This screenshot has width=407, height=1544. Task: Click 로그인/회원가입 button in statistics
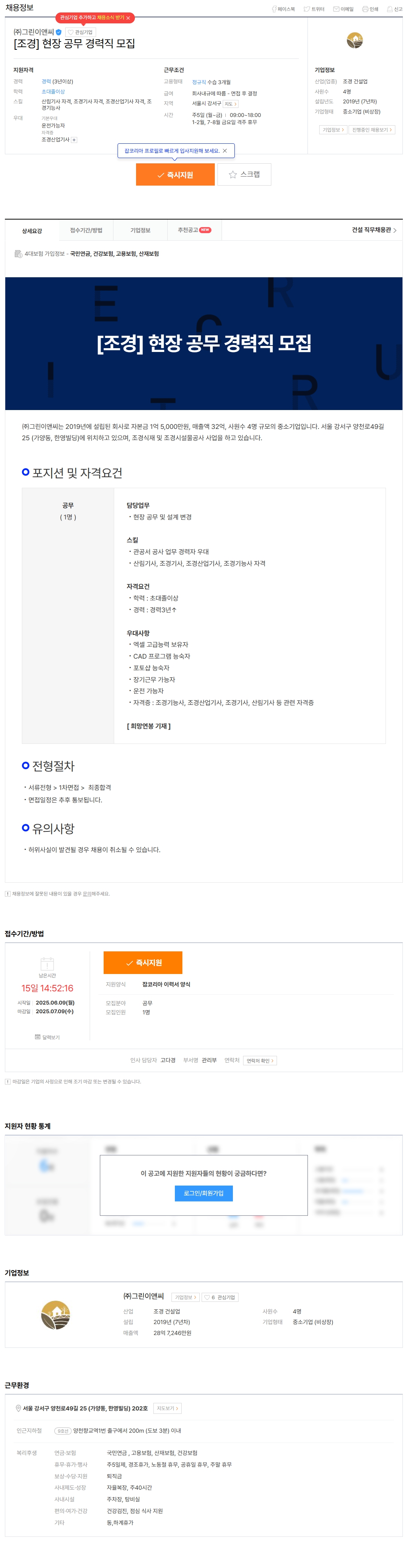[204, 1193]
